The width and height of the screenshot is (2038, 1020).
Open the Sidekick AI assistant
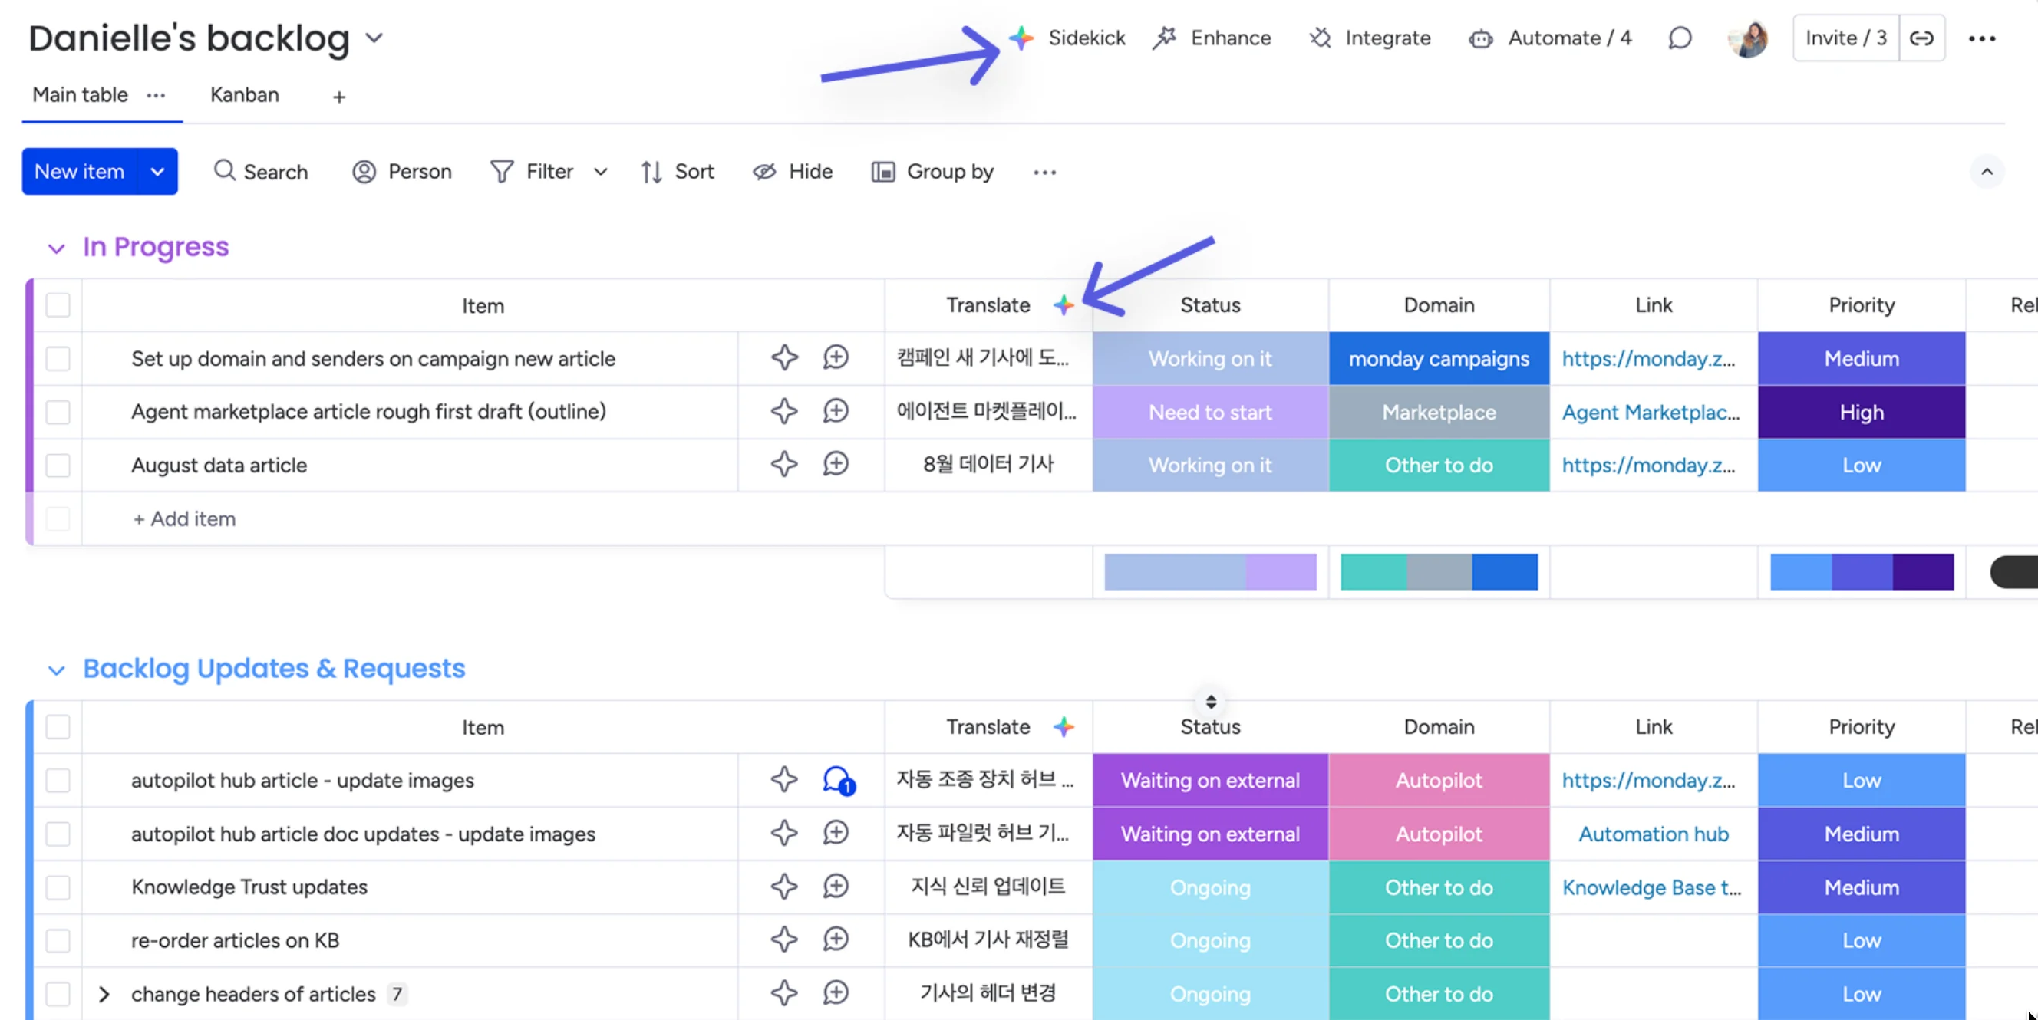(x=1067, y=38)
